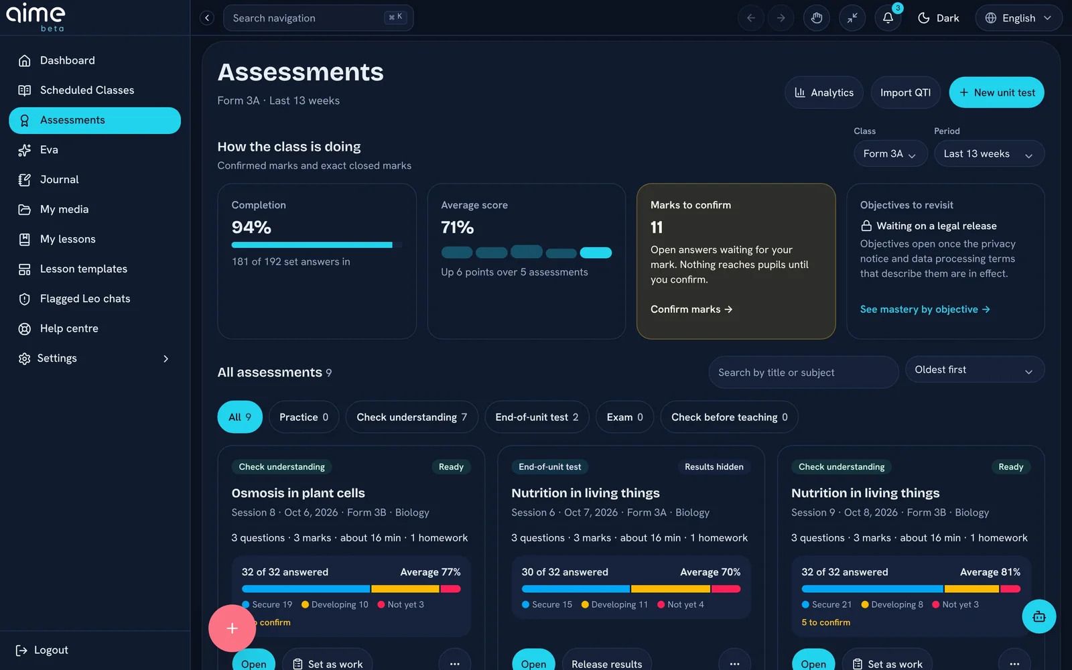The height and width of the screenshot is (670, 1072).
Task: Click the minimize-arrows icon in the top bar
Action: coord(852,18)
